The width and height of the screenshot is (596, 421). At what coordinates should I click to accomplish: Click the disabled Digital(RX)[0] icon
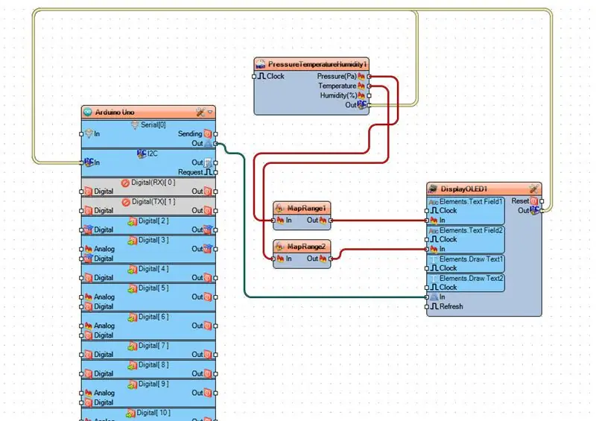click(125, 183)
